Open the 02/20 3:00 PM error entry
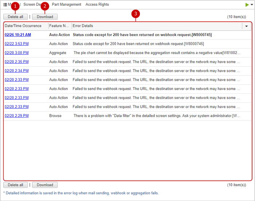 pyautogui.click(x=17, y=53)
